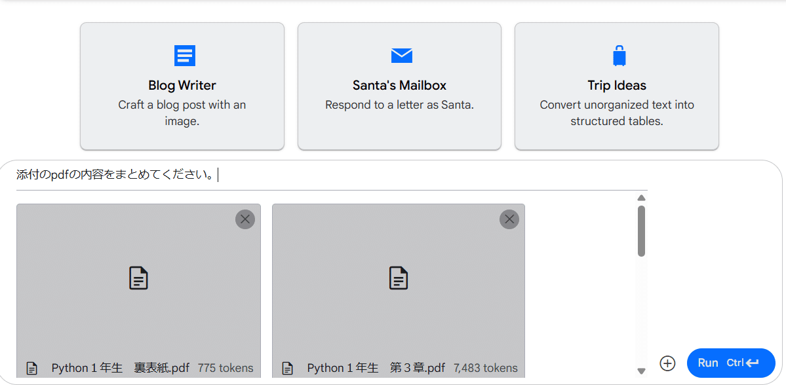The width and height of the screenshot is (786, 385).
Task: Select the Python１年生 裏表紙.pdf filename label
Action: (121, 368)
